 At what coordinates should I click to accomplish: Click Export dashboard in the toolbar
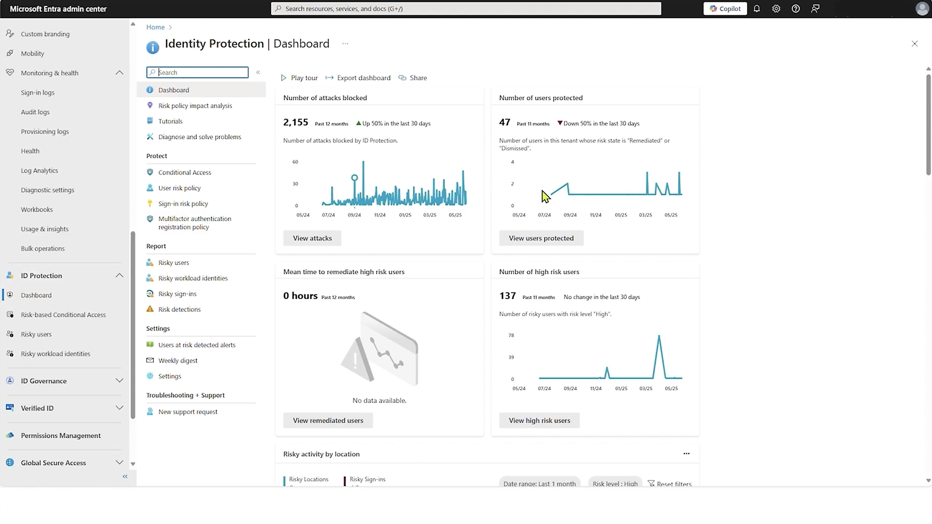(358, 78)
